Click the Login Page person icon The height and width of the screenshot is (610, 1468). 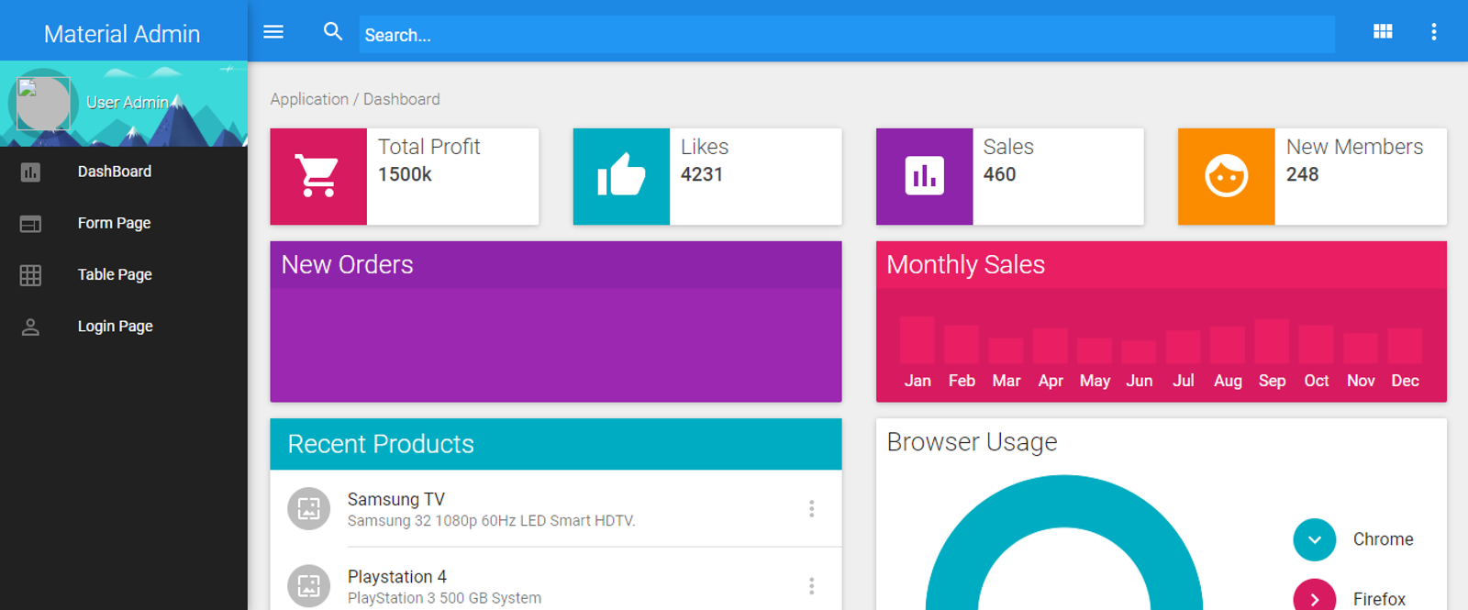point(30,327)
